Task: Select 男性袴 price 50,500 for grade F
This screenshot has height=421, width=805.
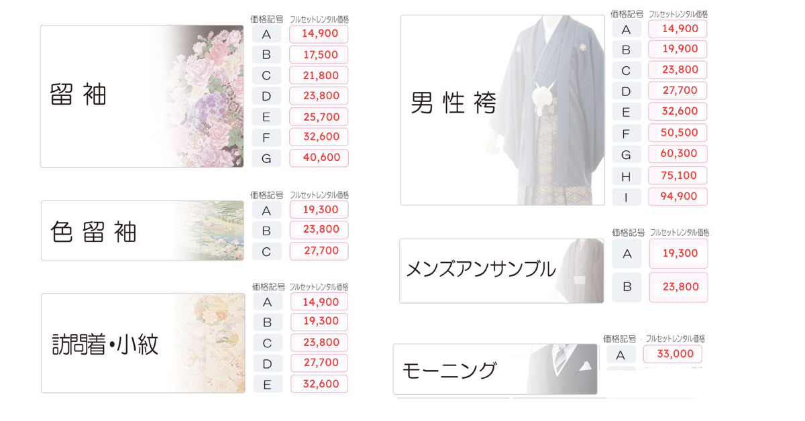Action: (x=678, y=133)
